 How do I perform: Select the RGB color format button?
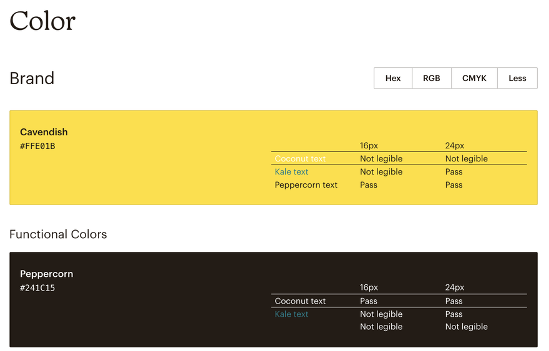click(x=432, y=79)
